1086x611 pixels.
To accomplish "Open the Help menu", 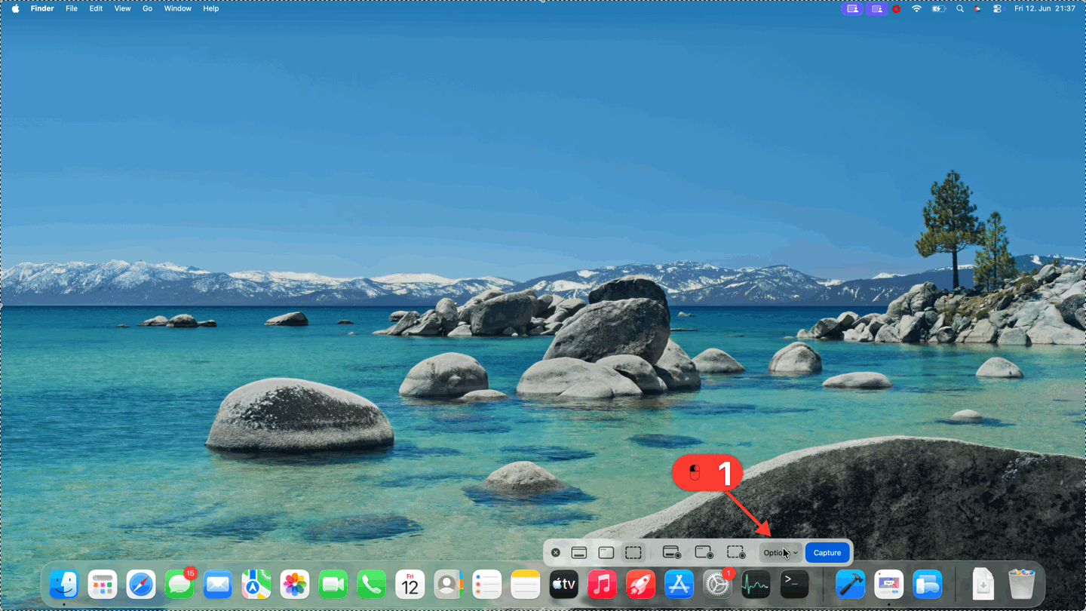I will point(211,8).
